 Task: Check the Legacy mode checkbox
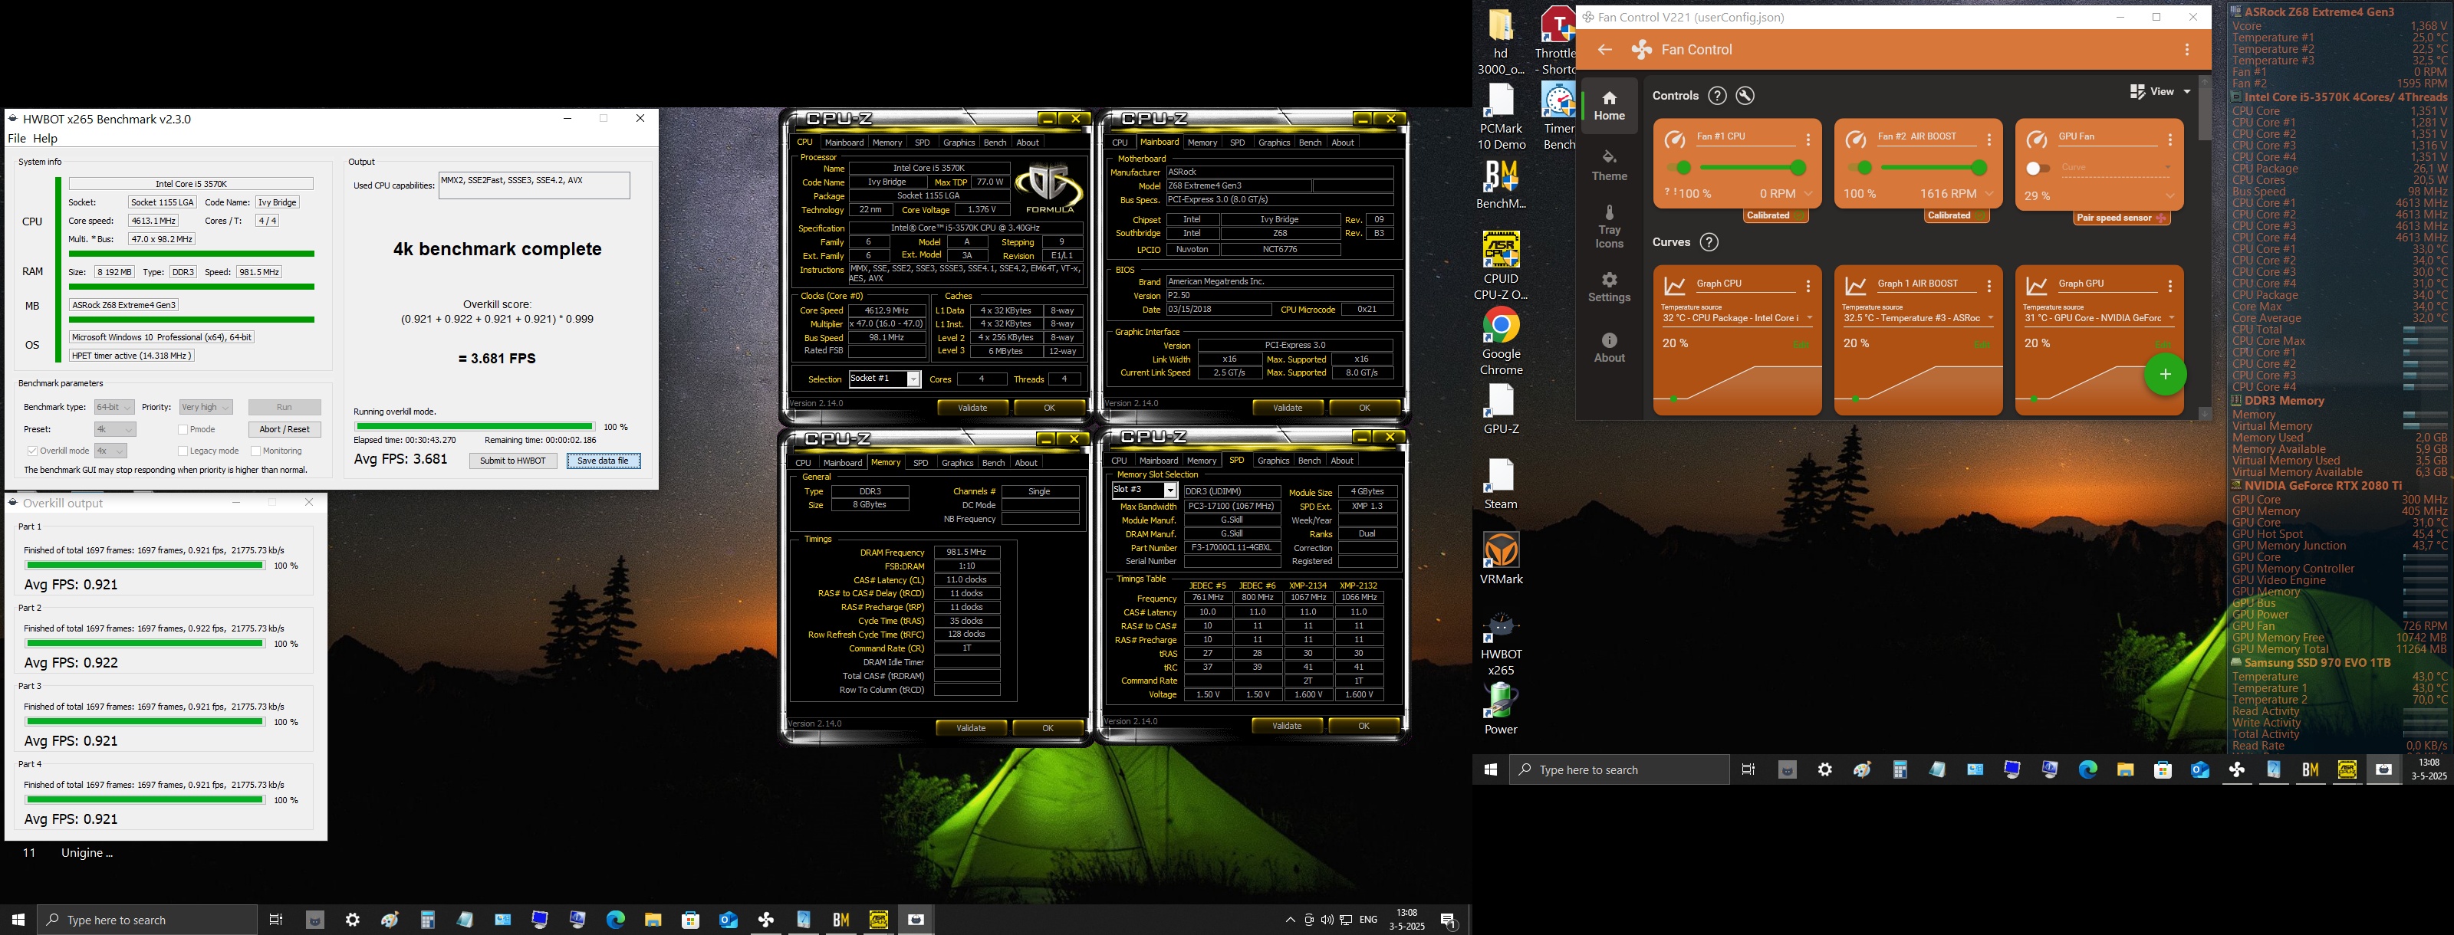182,451
